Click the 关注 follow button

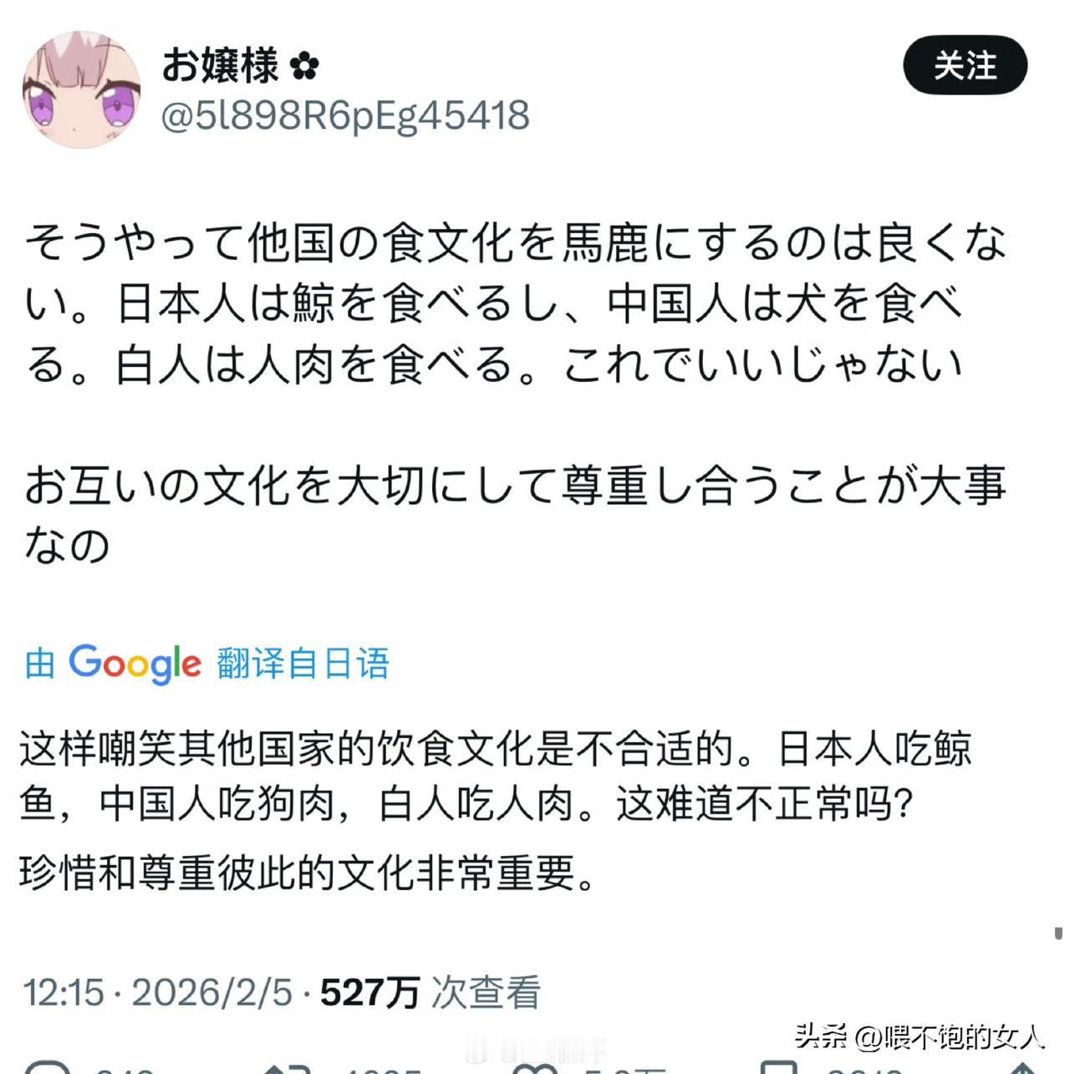point(965,65)
